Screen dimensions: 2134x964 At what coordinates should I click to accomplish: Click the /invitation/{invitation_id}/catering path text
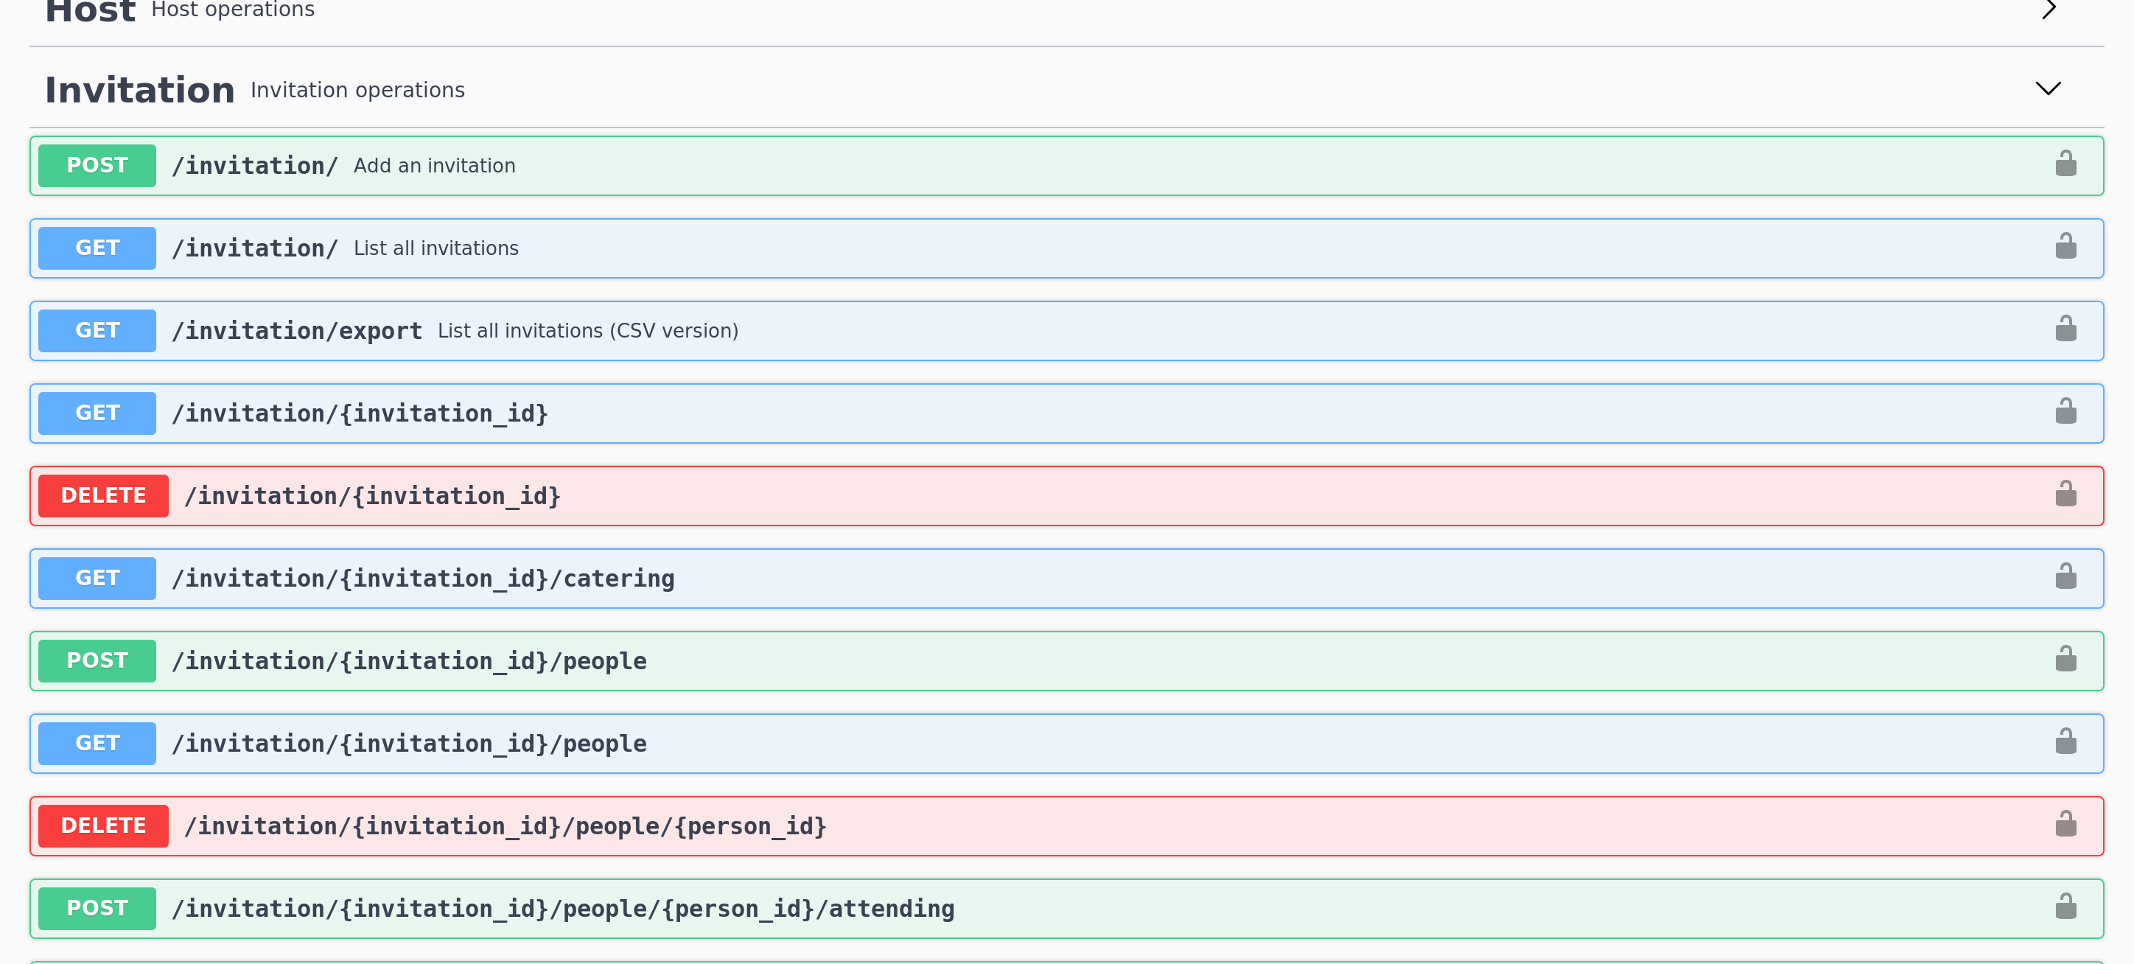(x=423, y=579)
